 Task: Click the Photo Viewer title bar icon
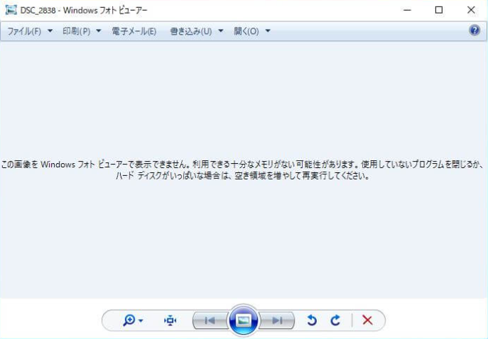[x=11, y=10]
